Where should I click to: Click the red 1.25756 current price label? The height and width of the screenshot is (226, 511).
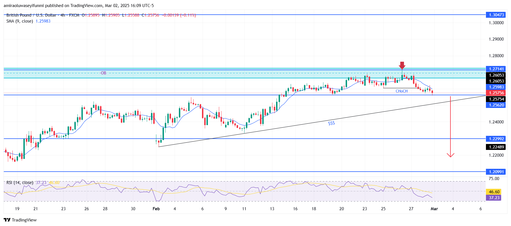[496, 93]
